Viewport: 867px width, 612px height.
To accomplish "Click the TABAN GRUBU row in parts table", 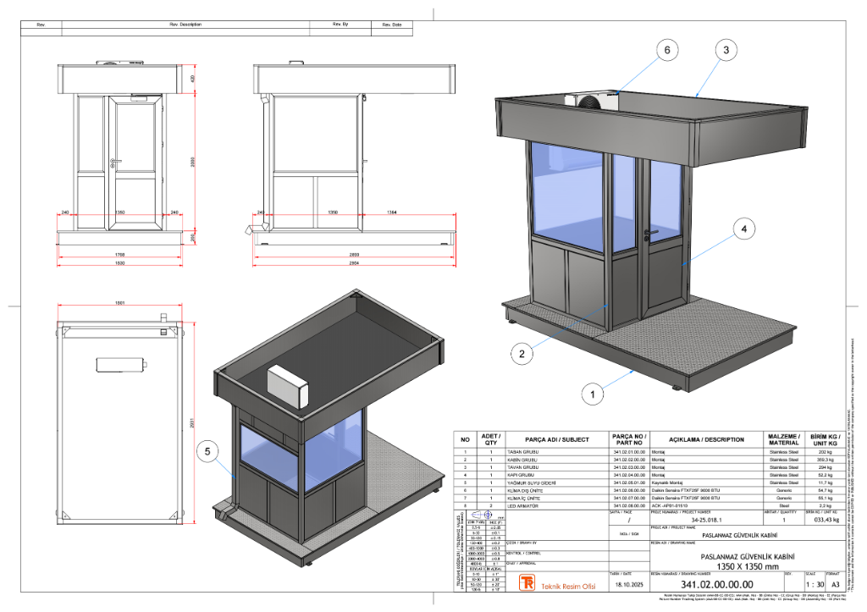I will point(649,452).
